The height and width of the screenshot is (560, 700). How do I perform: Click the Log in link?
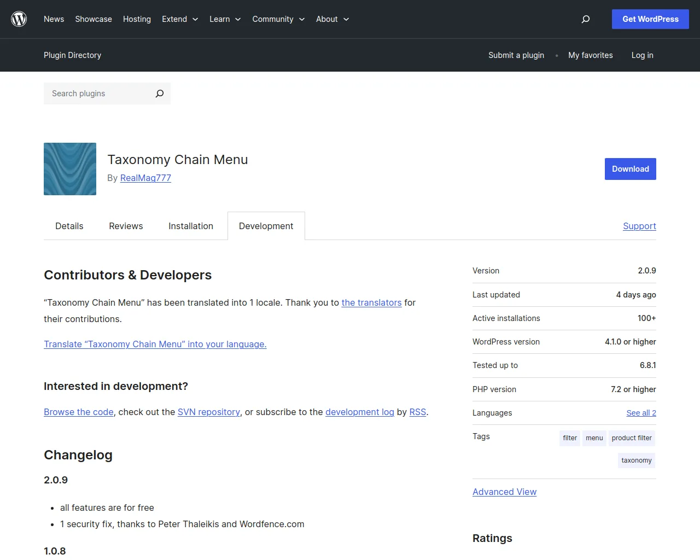coord(642,55)
